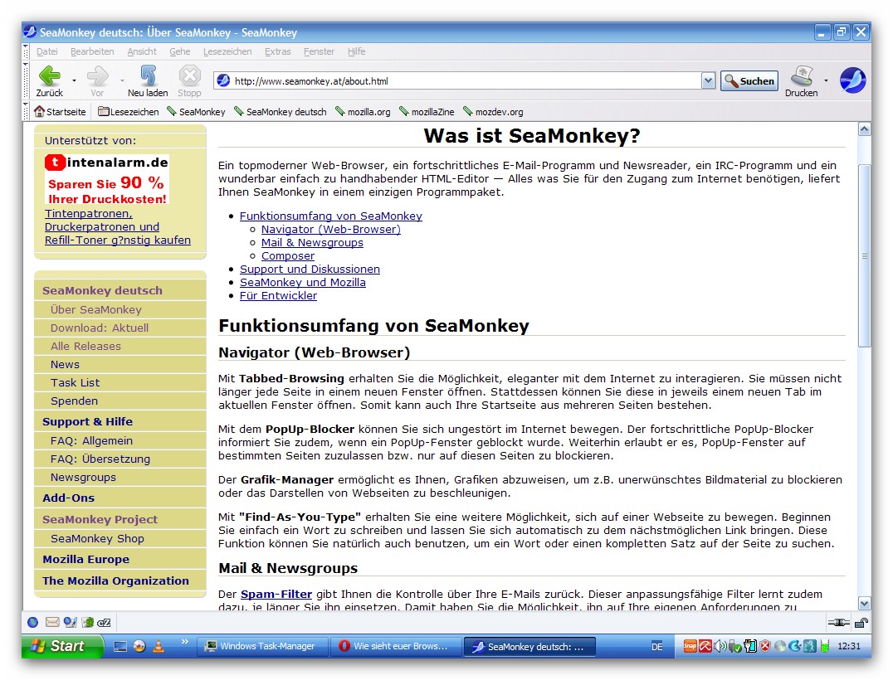Image resolution: width=893 pixels, height=680 pixels.
Task: Click the security padlock in status bar
Action: (x=861, y=622)
